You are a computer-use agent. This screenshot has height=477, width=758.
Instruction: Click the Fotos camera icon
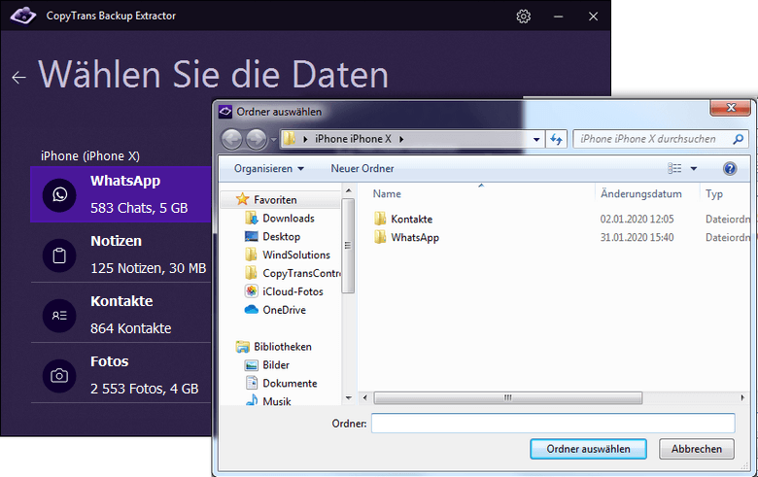pos(59,376)
